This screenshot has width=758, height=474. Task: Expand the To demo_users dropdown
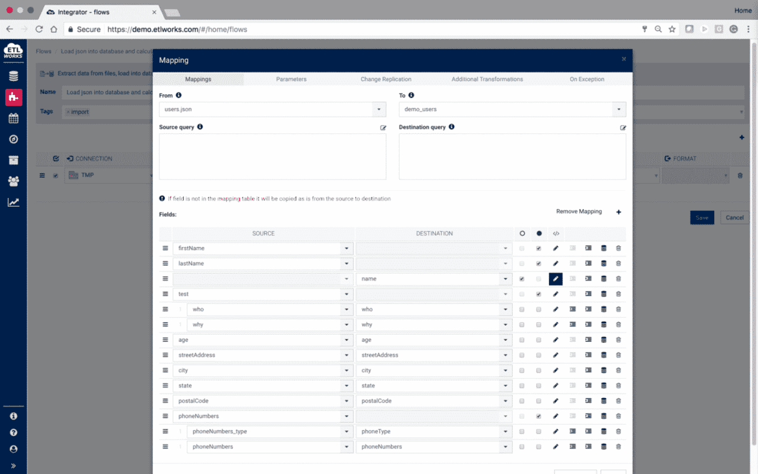click(x=619, y=110)
